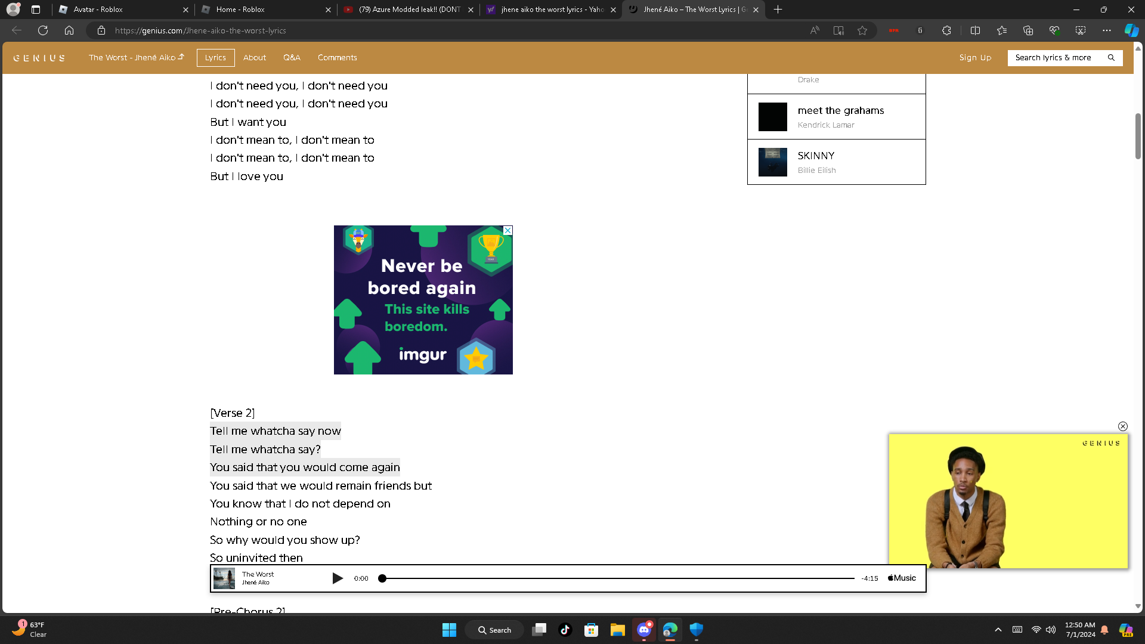Screen dimensions: 1145x644
Task: Open Settings and more menu
Action: tap(1107, 30)
